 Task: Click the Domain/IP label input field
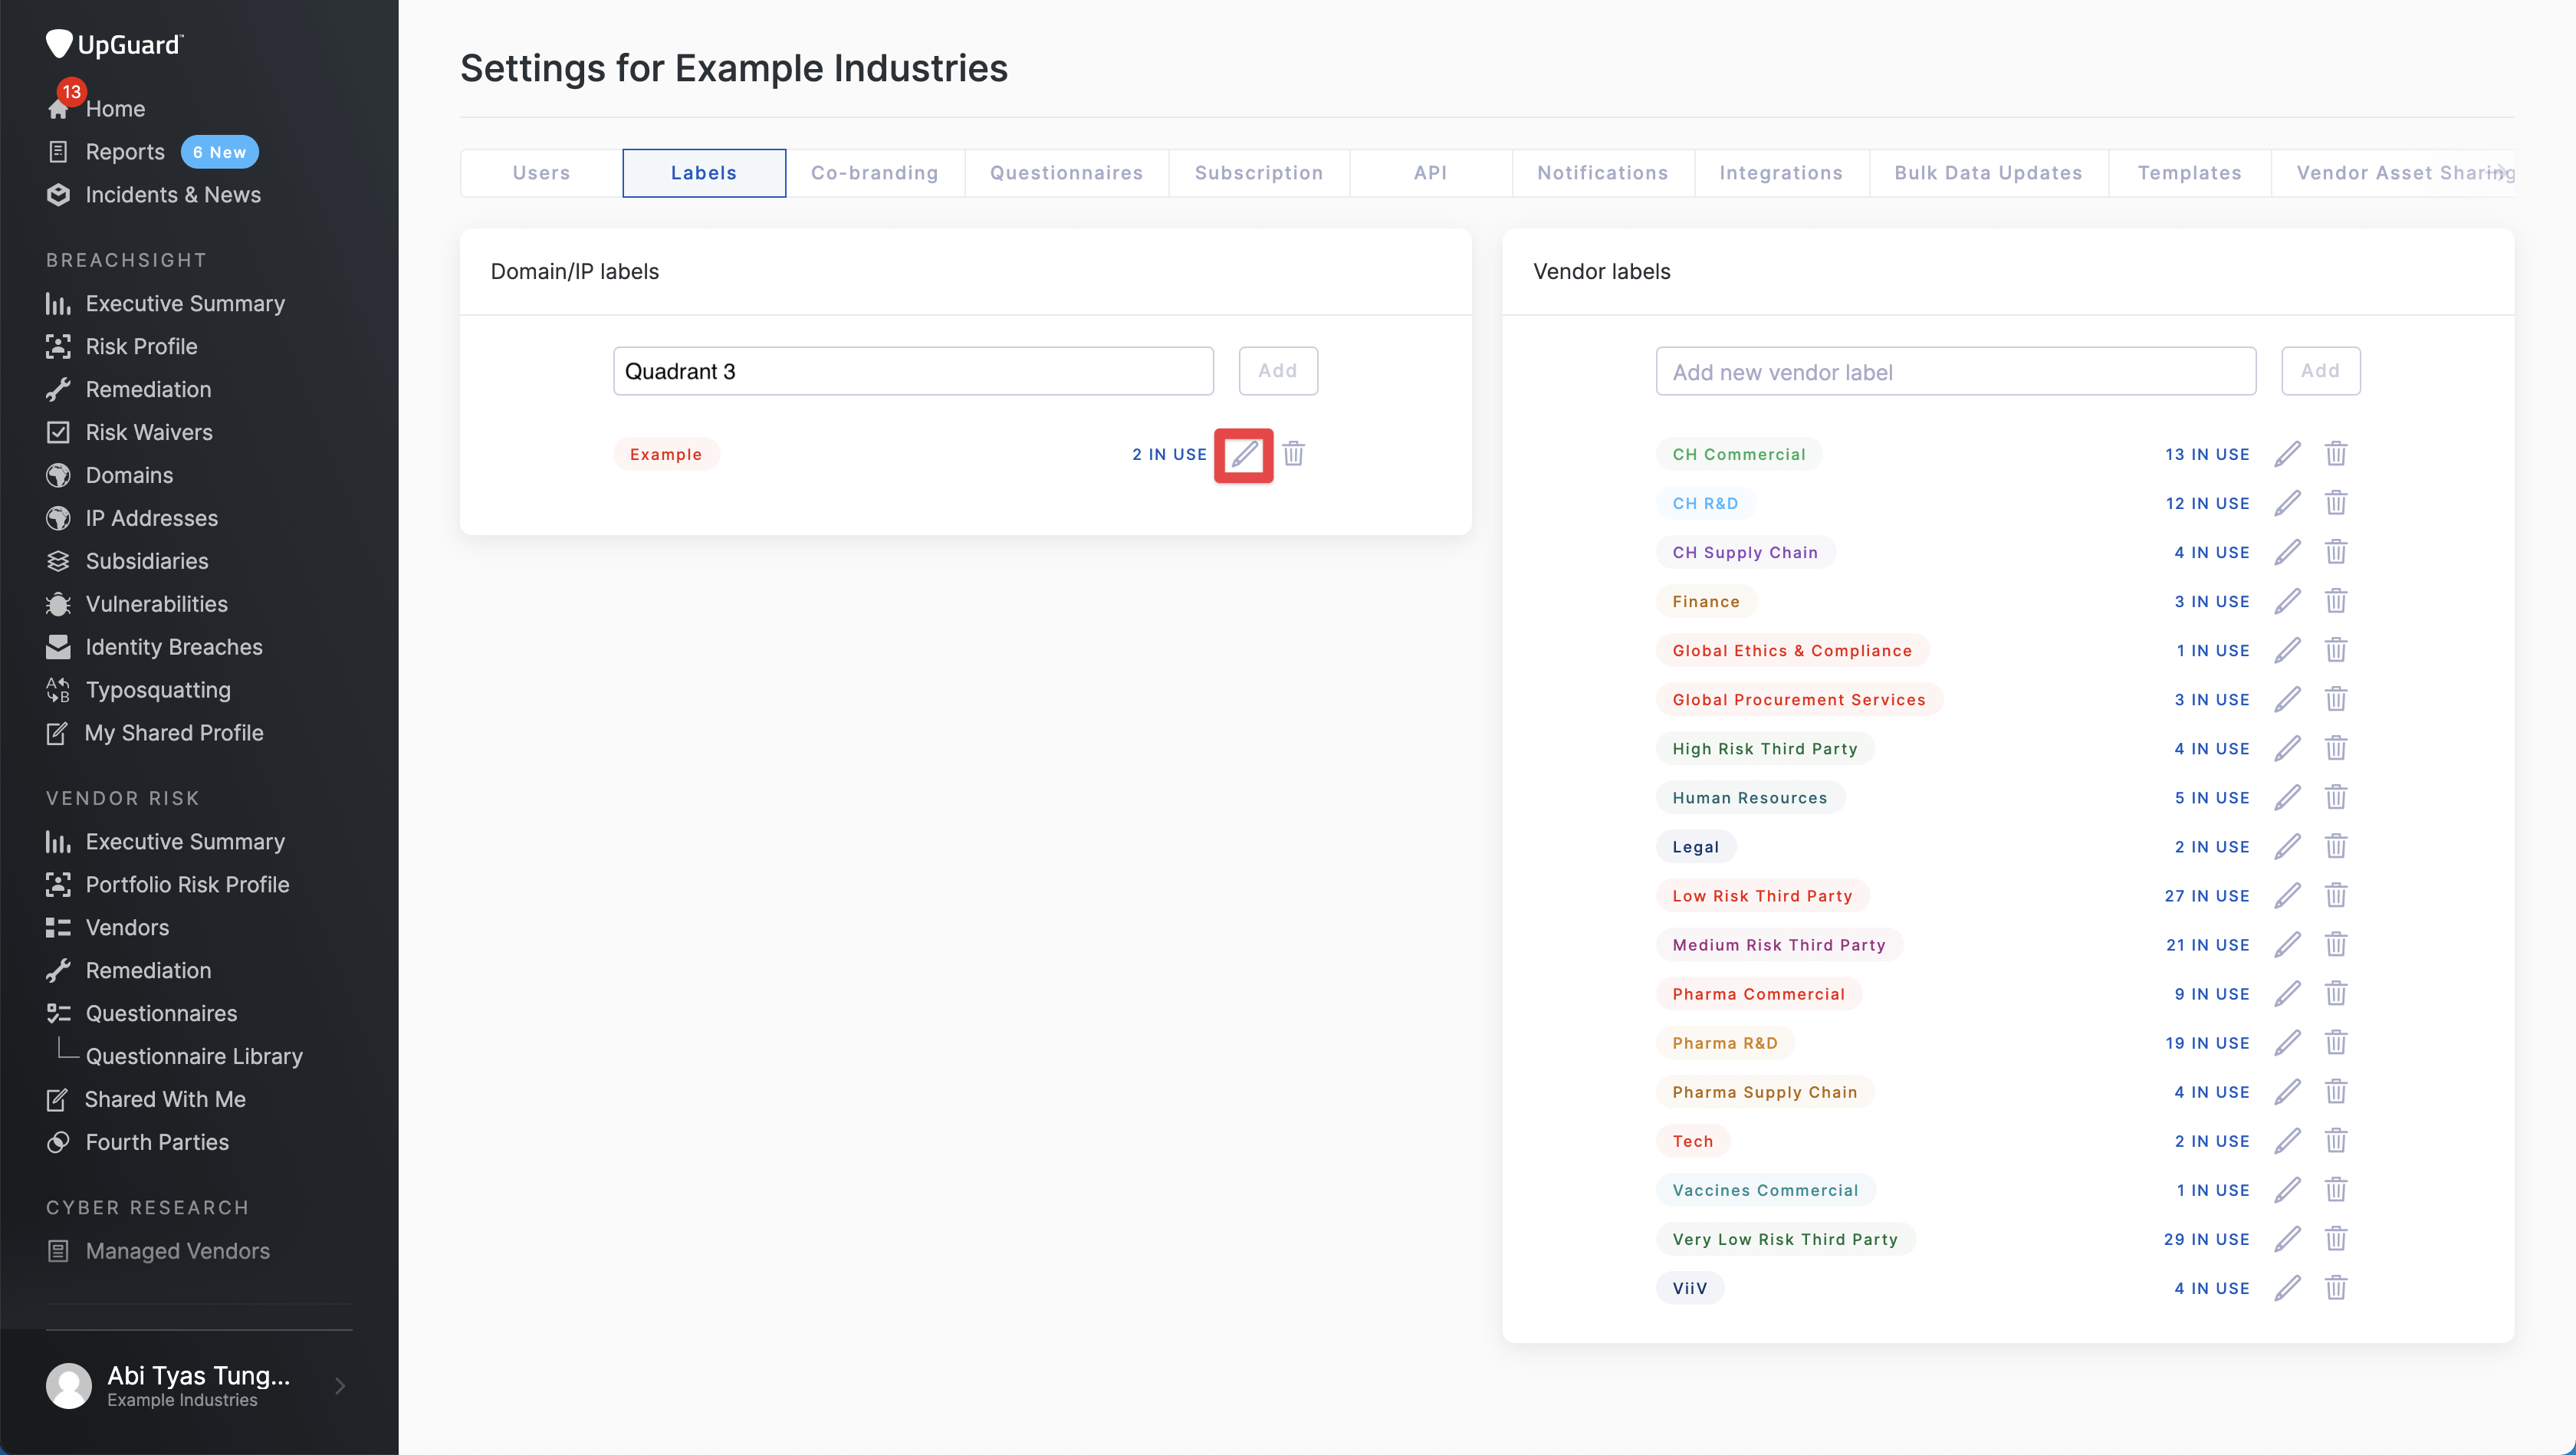913,371
